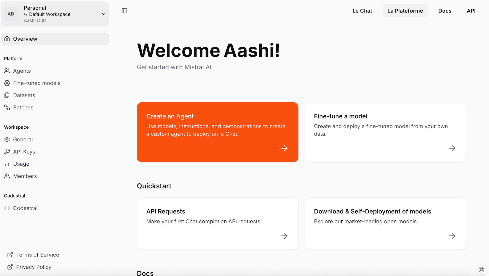Open Privacy Policy link
489x276 pixels.
point(34,267)
